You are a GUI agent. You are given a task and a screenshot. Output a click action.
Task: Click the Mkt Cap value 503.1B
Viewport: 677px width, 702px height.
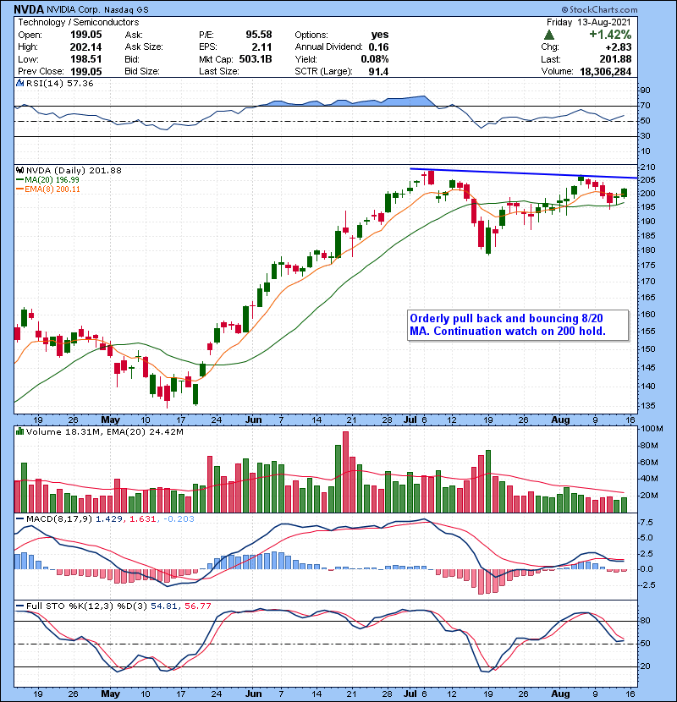click(256, 59)
